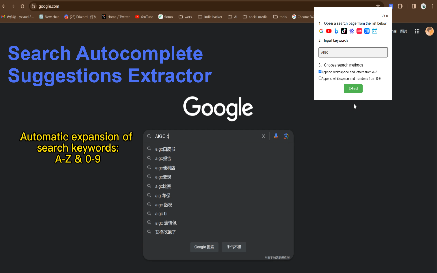Open the Discord bookmark in the bookmarks bar

80,17
